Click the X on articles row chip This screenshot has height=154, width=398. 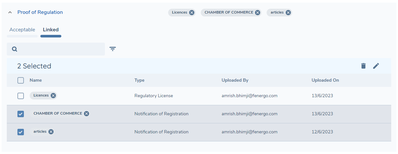pyautogui.click(x=51, y=132)
